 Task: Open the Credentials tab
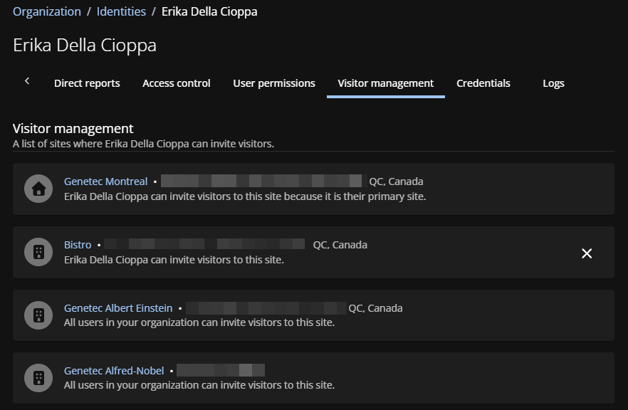click(x=483, y=83)
